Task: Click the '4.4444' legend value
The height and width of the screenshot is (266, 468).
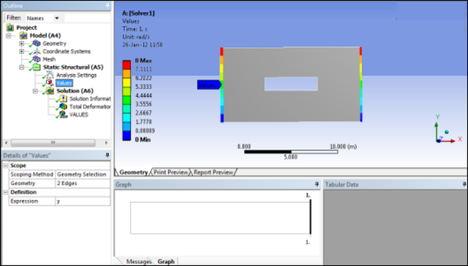Action: pos(143,95)
